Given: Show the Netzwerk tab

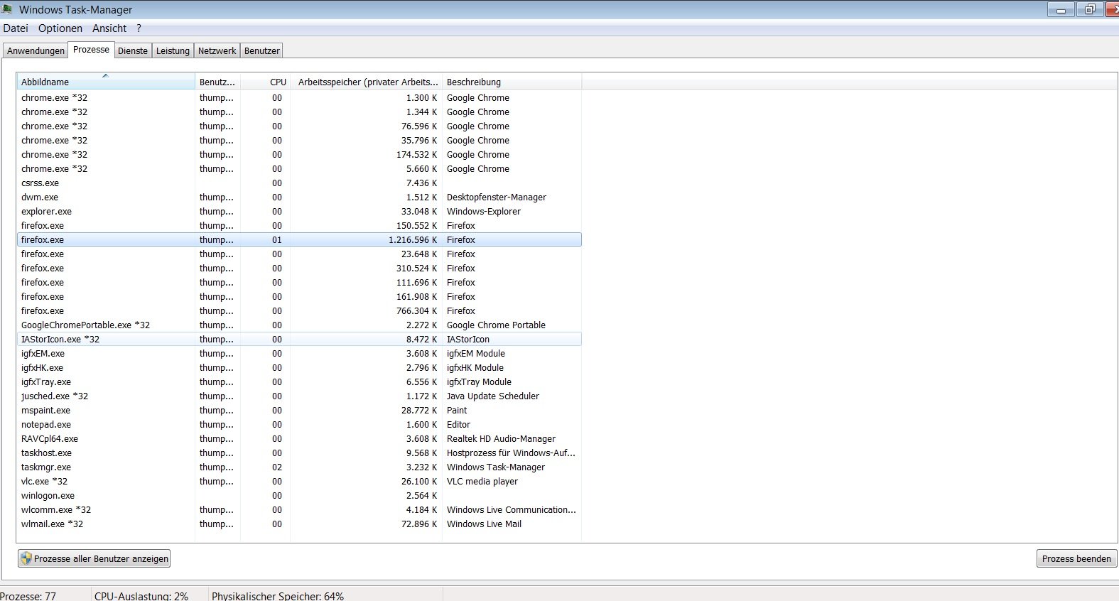Looking at the screenshot, I should (x=217, y=50).
